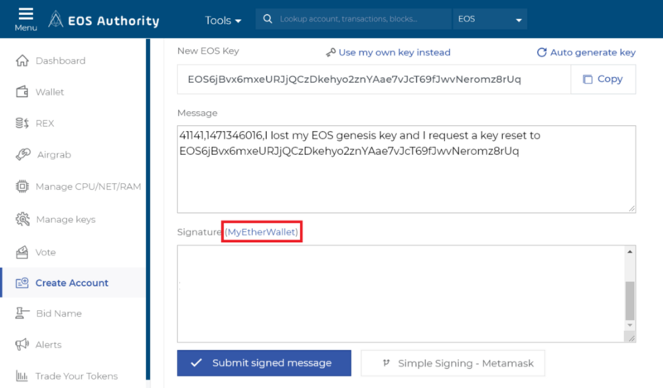
Task: Click Submit signed message button
Action: pyautogui.click(x=264, y=363)
